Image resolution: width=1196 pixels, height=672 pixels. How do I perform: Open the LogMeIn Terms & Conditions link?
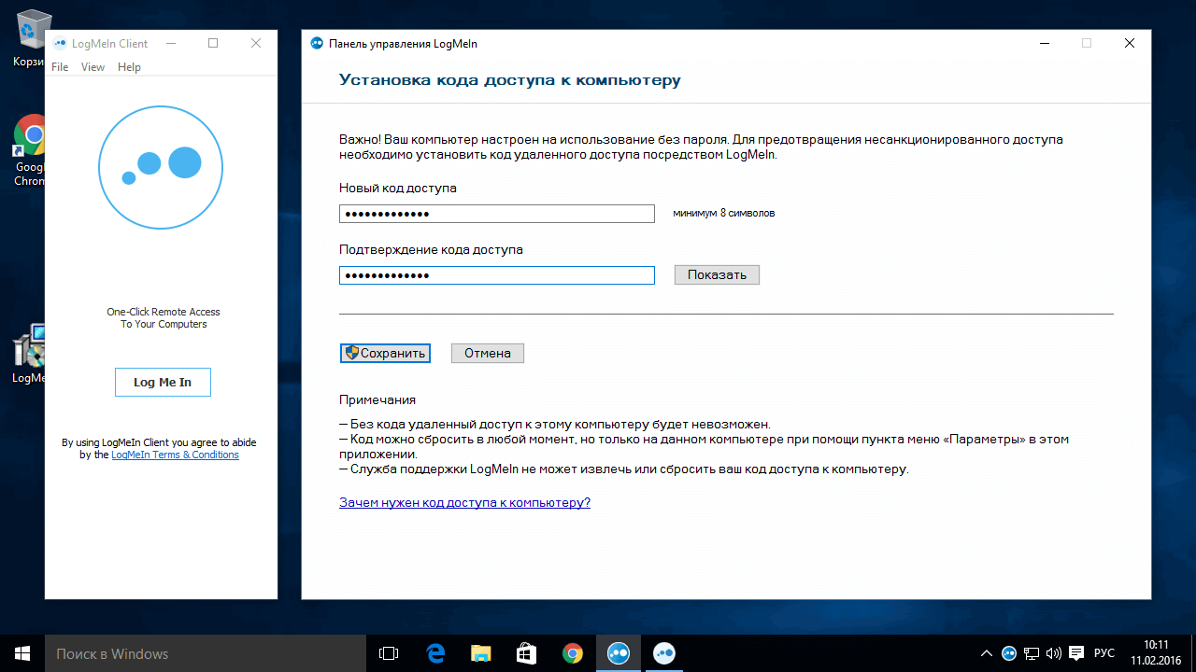[x=175, y=455]
